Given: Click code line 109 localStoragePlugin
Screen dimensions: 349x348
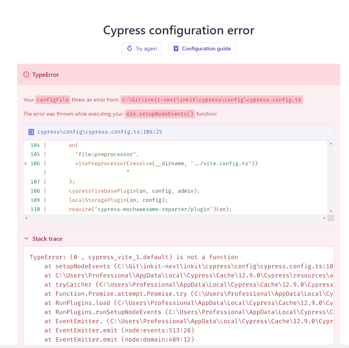Looking at the screenshot, I should pos(118,200).
